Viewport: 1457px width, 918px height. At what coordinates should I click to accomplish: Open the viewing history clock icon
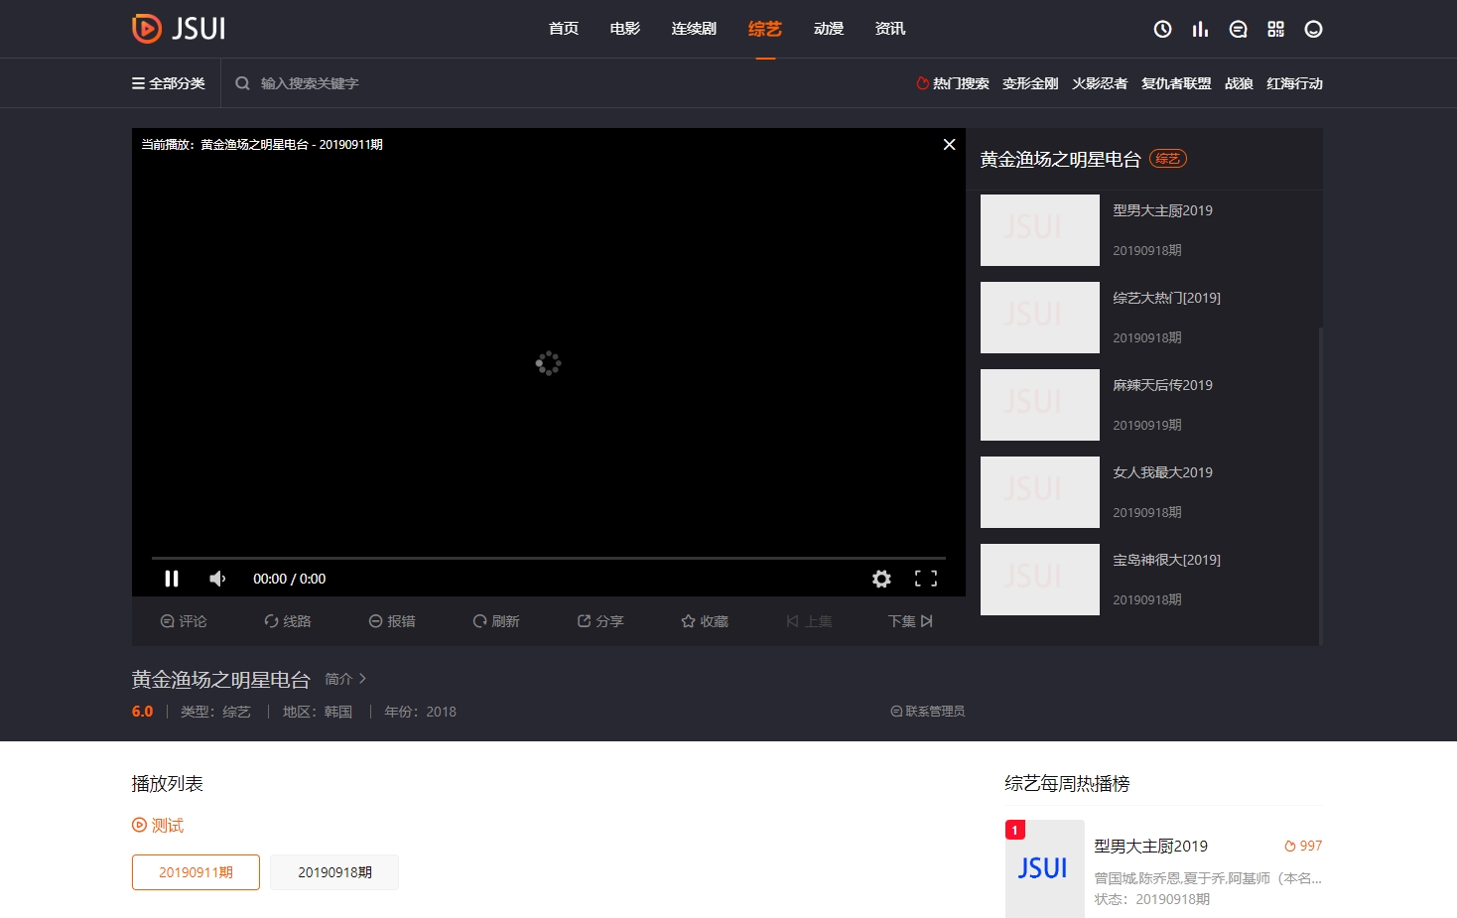pyautogui.click(x=1162, y=29)
